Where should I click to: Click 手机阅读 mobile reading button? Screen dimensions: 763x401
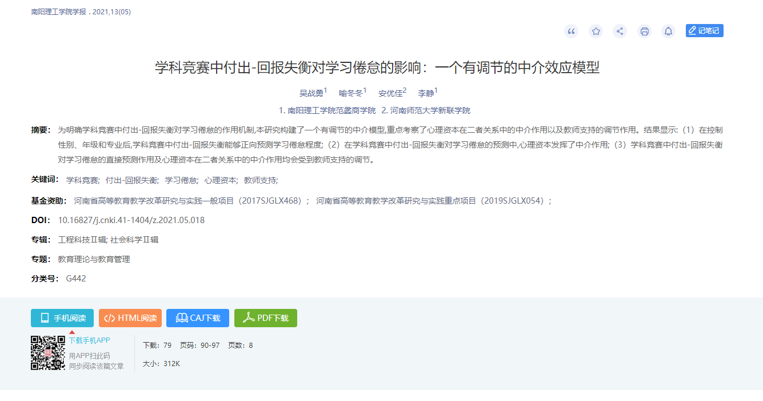(x=62, y=318)
